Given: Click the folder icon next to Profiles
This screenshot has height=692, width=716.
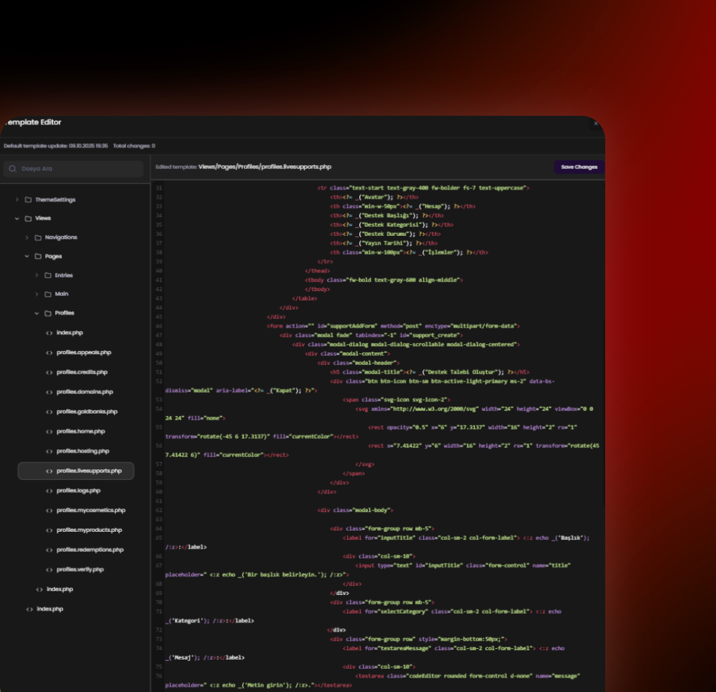Looking at the screenshot, I should [48, 313].
